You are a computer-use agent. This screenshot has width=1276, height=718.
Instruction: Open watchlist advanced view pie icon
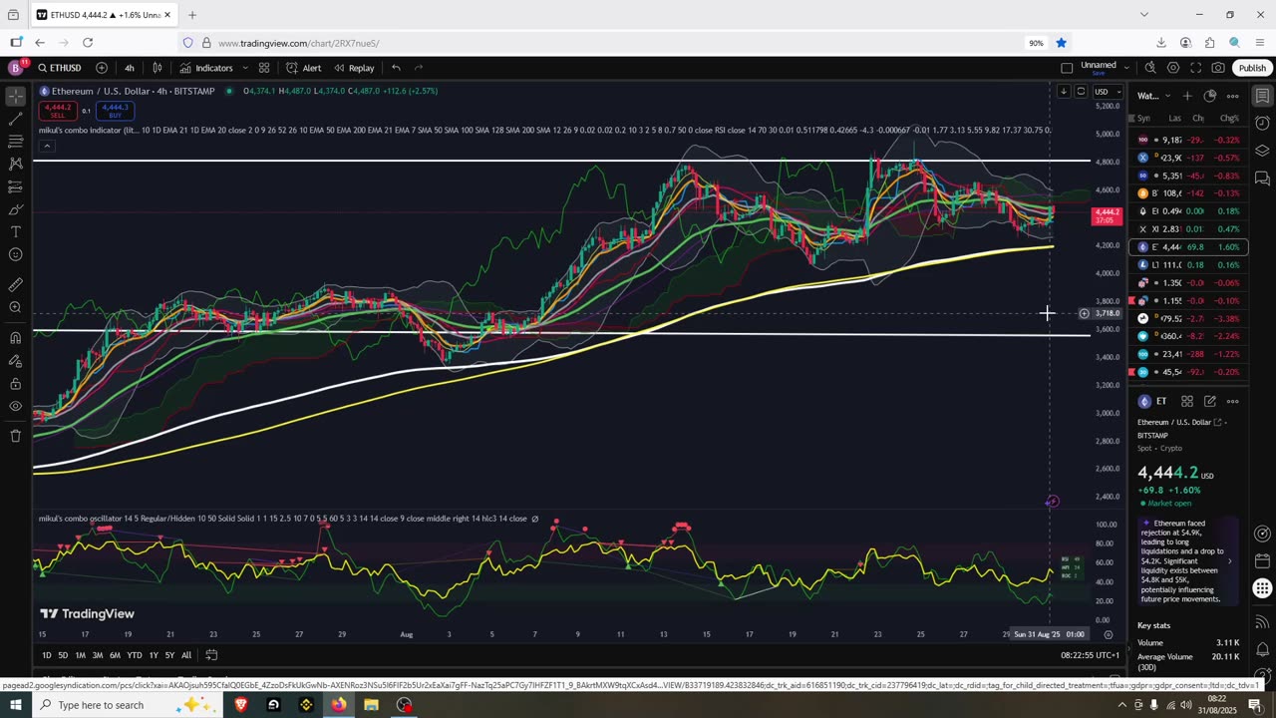pyautogui.click(x=1210, y=96)
